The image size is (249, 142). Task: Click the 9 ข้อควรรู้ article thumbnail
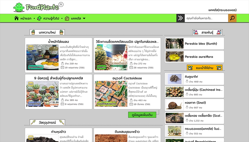[42, 94]
